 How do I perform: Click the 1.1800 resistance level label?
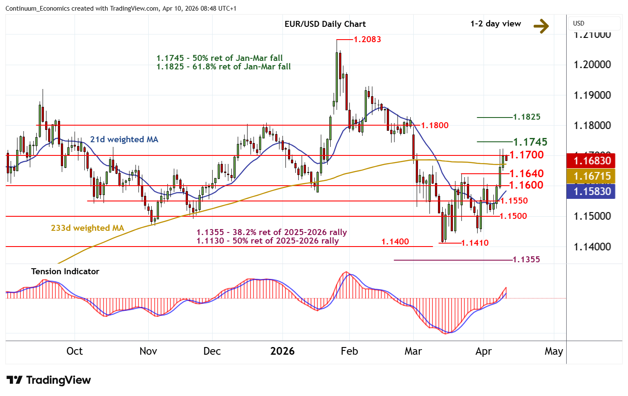(435, 126)
